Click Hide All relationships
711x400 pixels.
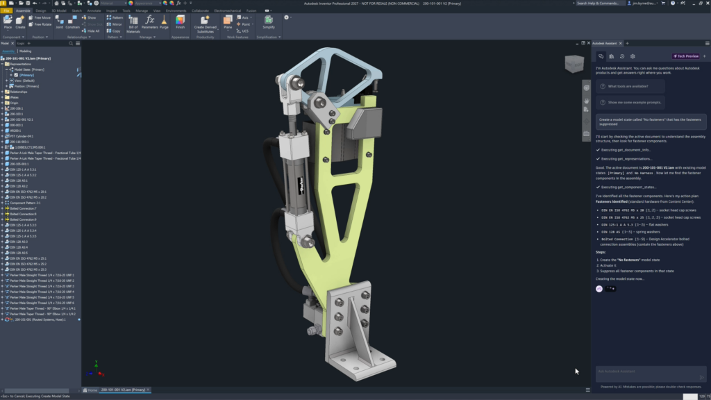point(91,31)
